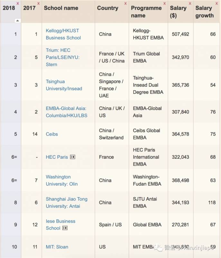Remove the Programme name column x icon
This screenshot has width=221, height=258.
pos(164,4)
